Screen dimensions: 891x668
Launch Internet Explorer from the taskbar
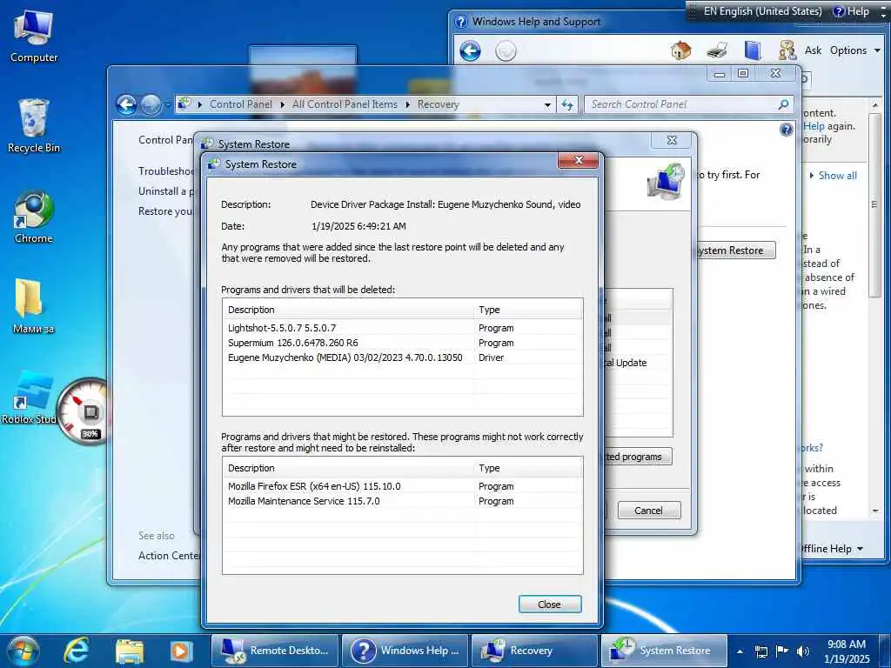pos(77,651)
